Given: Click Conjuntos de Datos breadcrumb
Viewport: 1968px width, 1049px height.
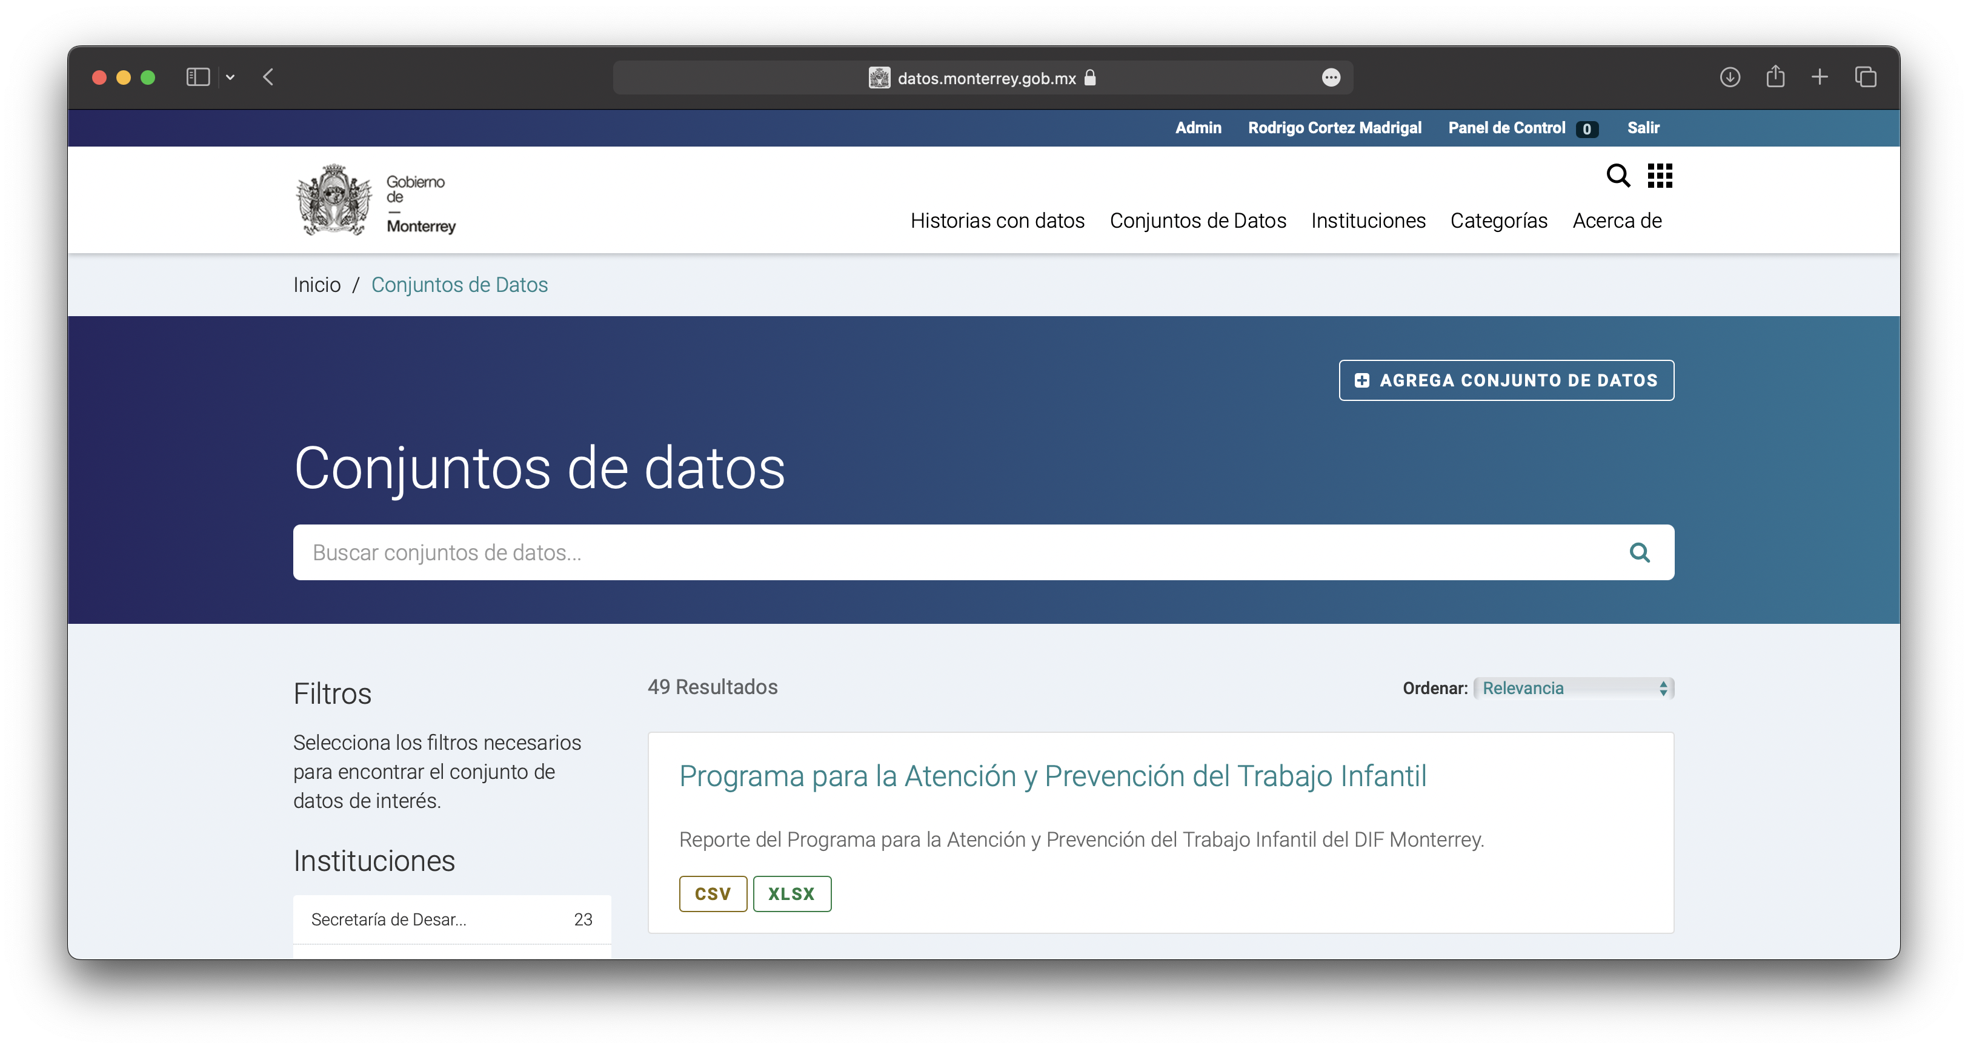Looking at the screenshot, I should [460, 285].
